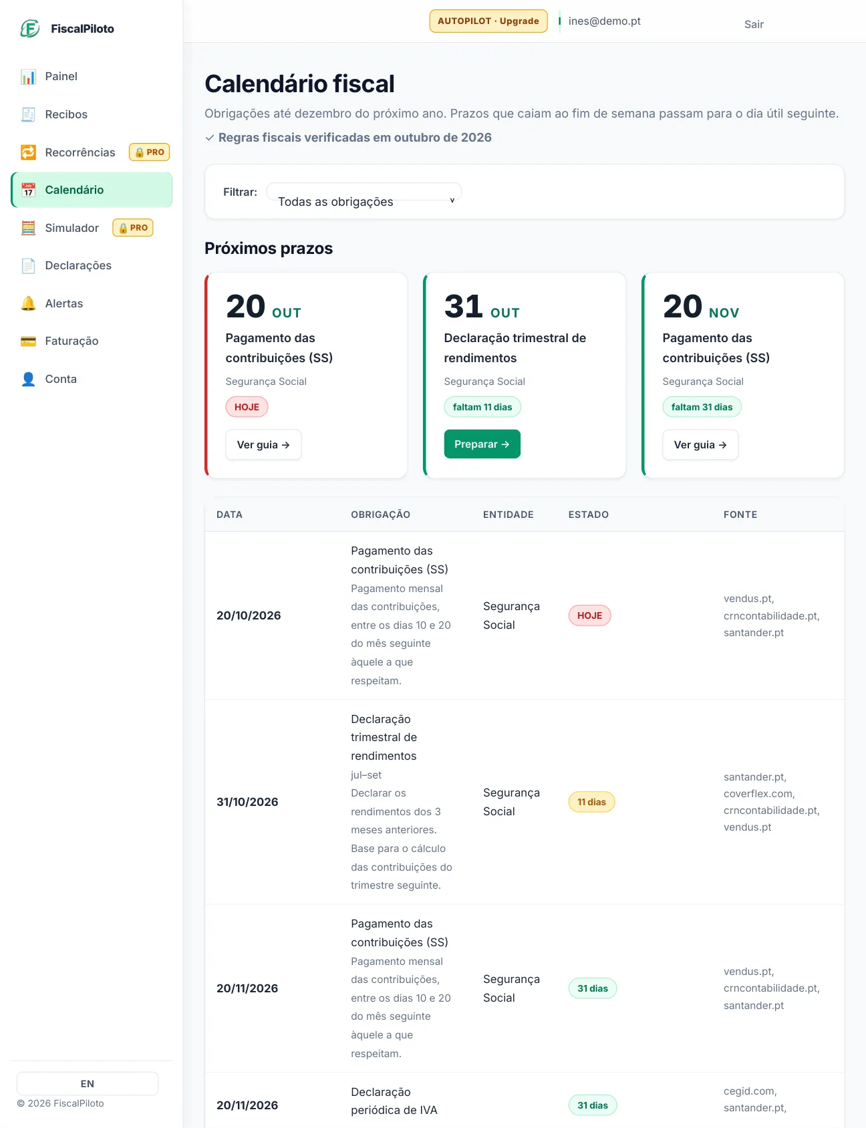Image resolution: width=866 pixels, height=1128 pixels.
Task: Click the Faturação credit card icon
Action: (x=28, y=341)
